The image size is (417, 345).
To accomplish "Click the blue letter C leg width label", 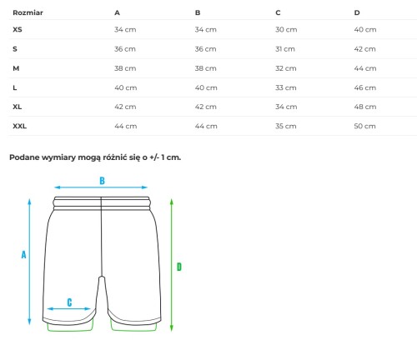I will coord(69,302).
